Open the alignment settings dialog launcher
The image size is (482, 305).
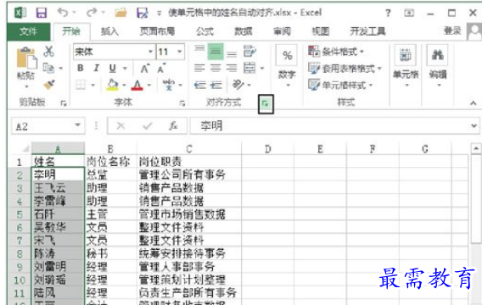click(266, 104)
